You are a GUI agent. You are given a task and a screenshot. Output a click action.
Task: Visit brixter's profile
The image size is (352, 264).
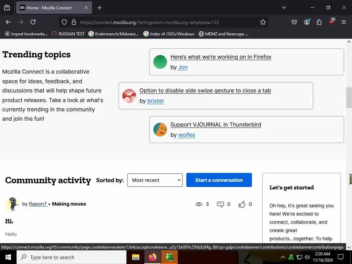[x=156, y=101]
